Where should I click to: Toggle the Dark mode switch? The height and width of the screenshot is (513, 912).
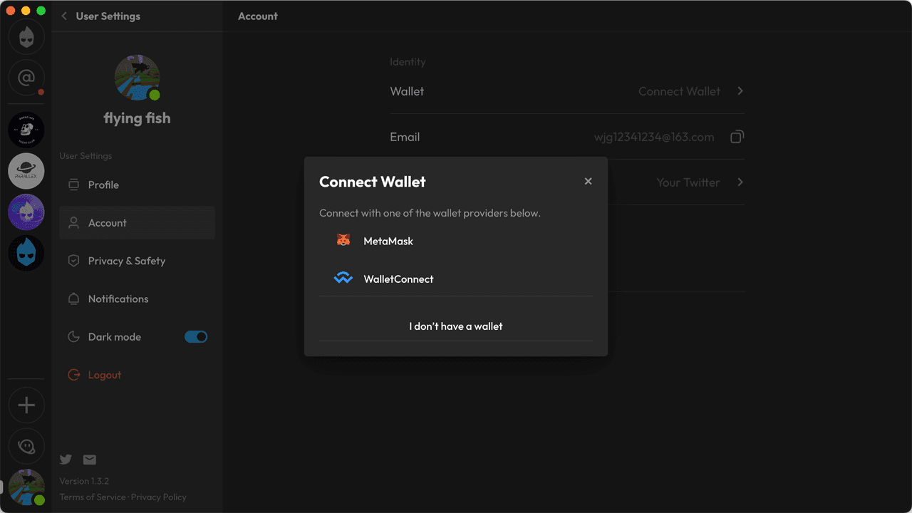196,336
